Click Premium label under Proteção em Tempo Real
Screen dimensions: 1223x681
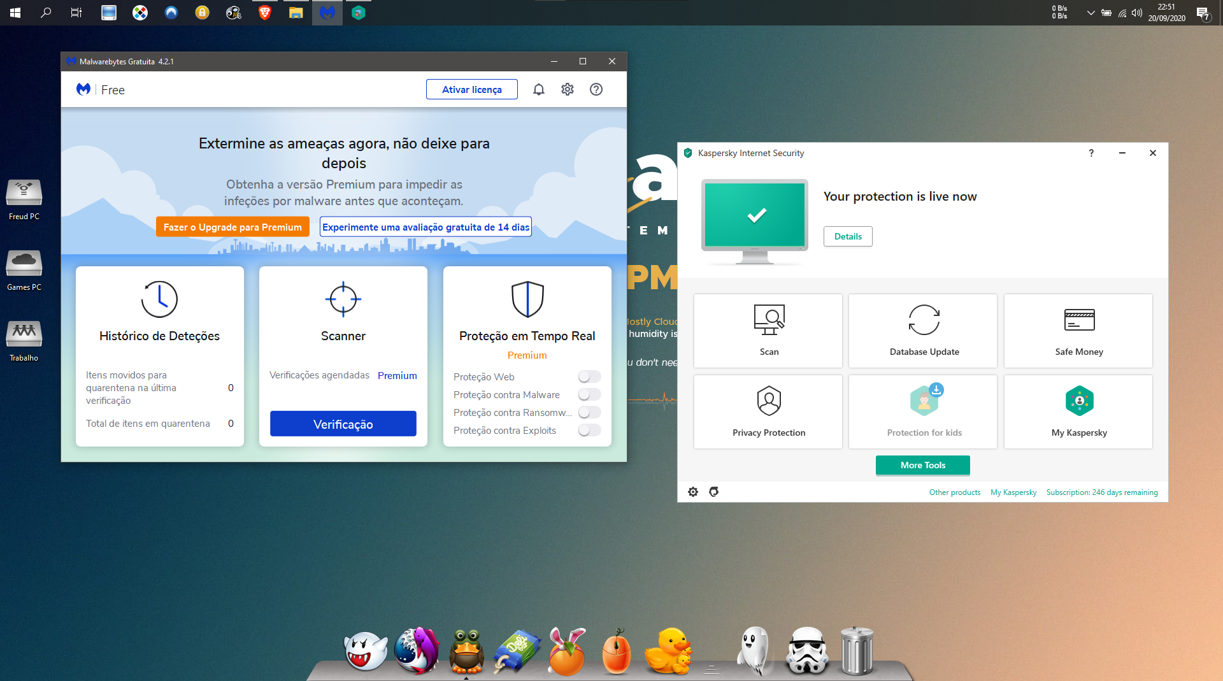click(527, 355)
